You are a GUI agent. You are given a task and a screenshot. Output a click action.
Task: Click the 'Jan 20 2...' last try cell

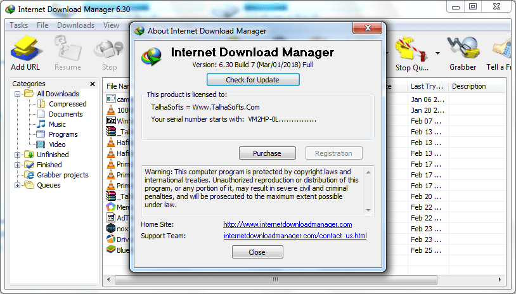[427, 110]
